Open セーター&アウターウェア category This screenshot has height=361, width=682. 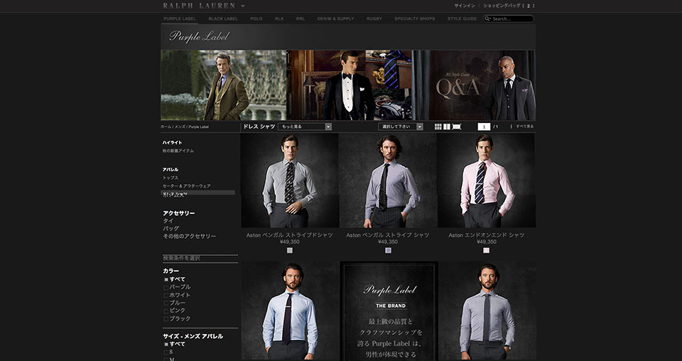click(187, 185)
